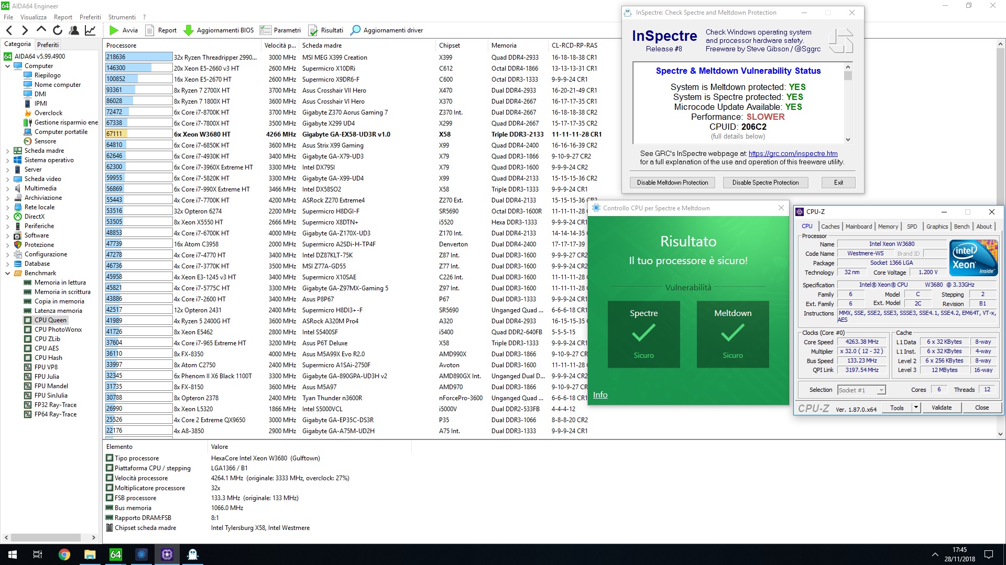The image size is (1006, 565).
Task: Click the AIDA64 icon in Windows taskbar
Action: tap(115, 555)
